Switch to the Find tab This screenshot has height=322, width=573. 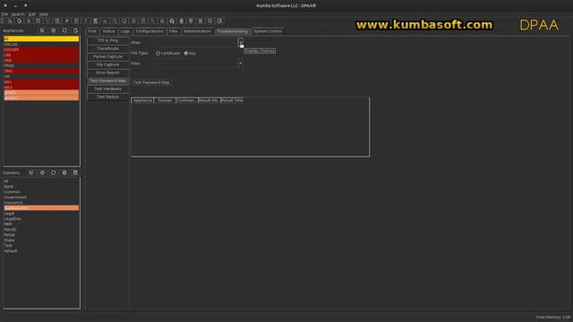coord(92,31)
